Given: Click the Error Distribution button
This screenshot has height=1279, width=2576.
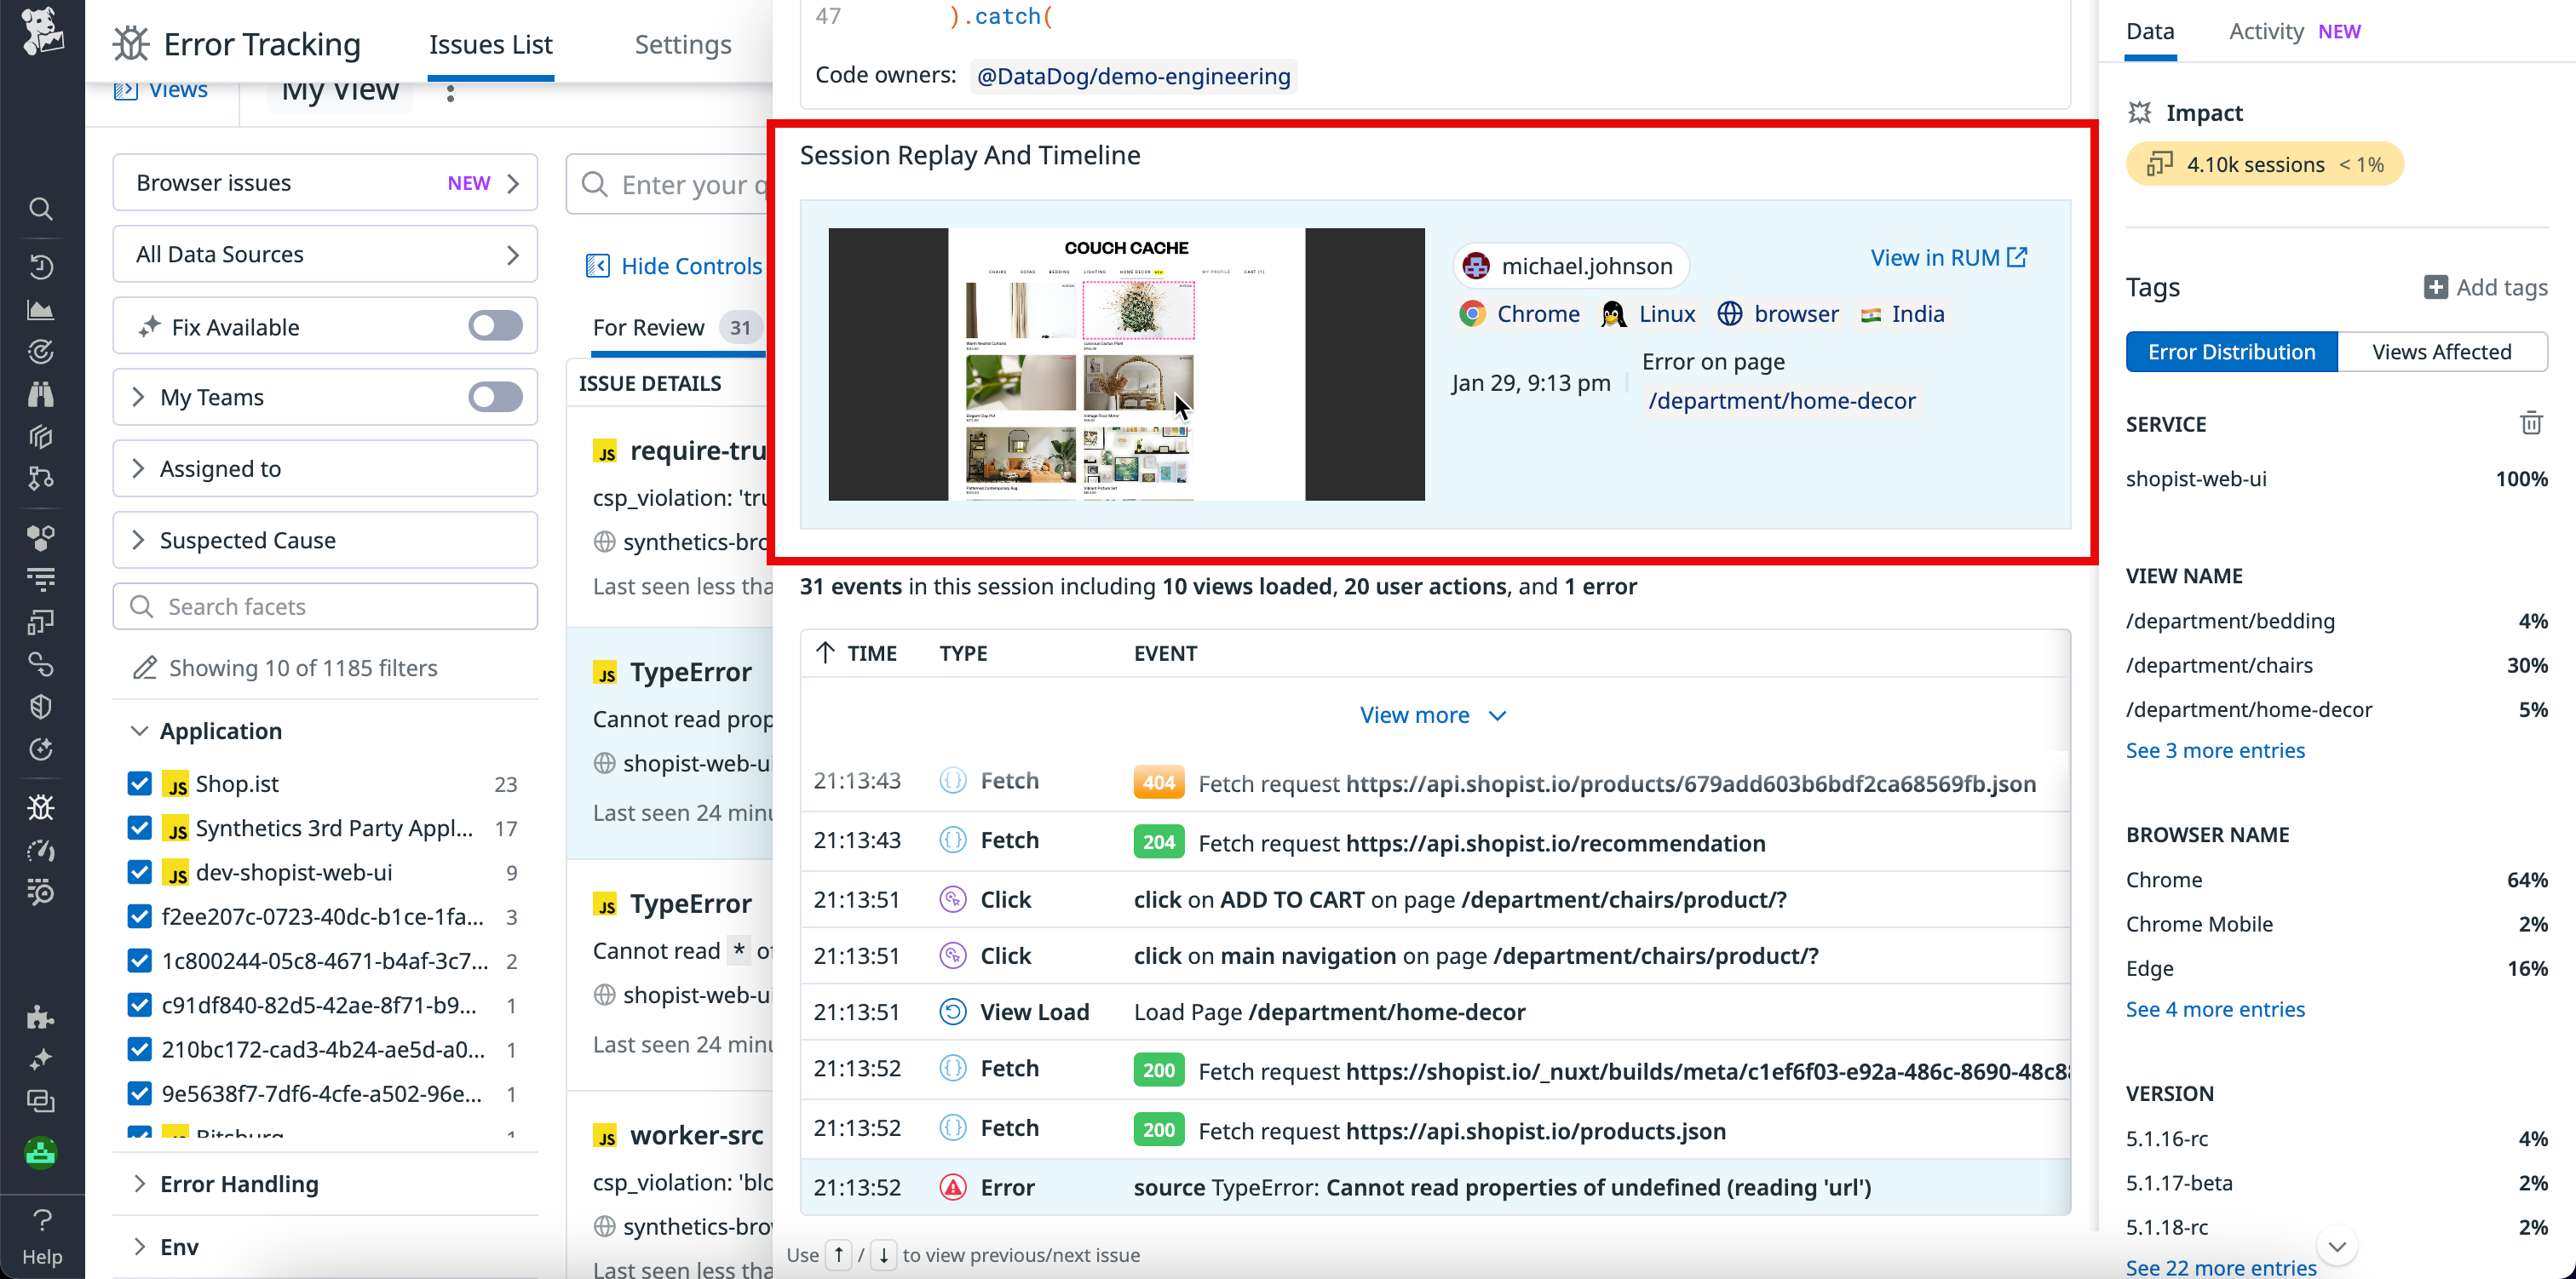Looking at the screenshot, I should click(x=2231, y=352).
